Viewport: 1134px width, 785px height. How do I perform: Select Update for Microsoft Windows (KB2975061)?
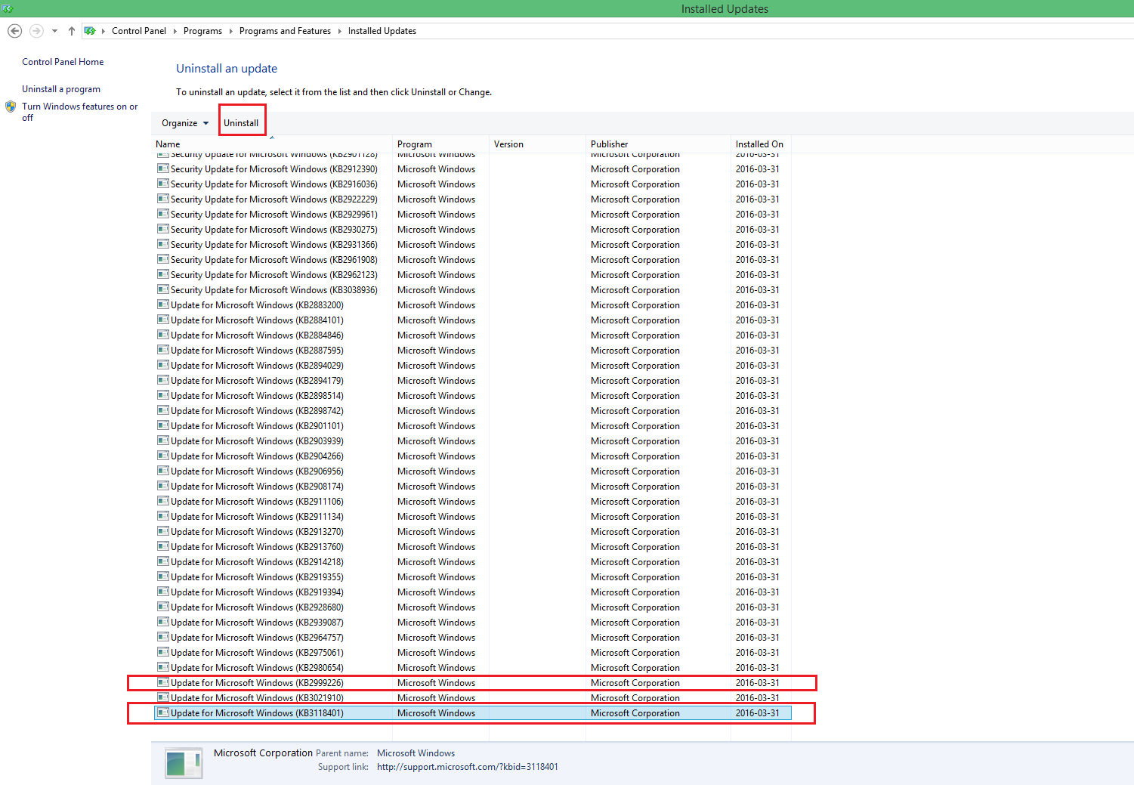[x=473, y=653]
